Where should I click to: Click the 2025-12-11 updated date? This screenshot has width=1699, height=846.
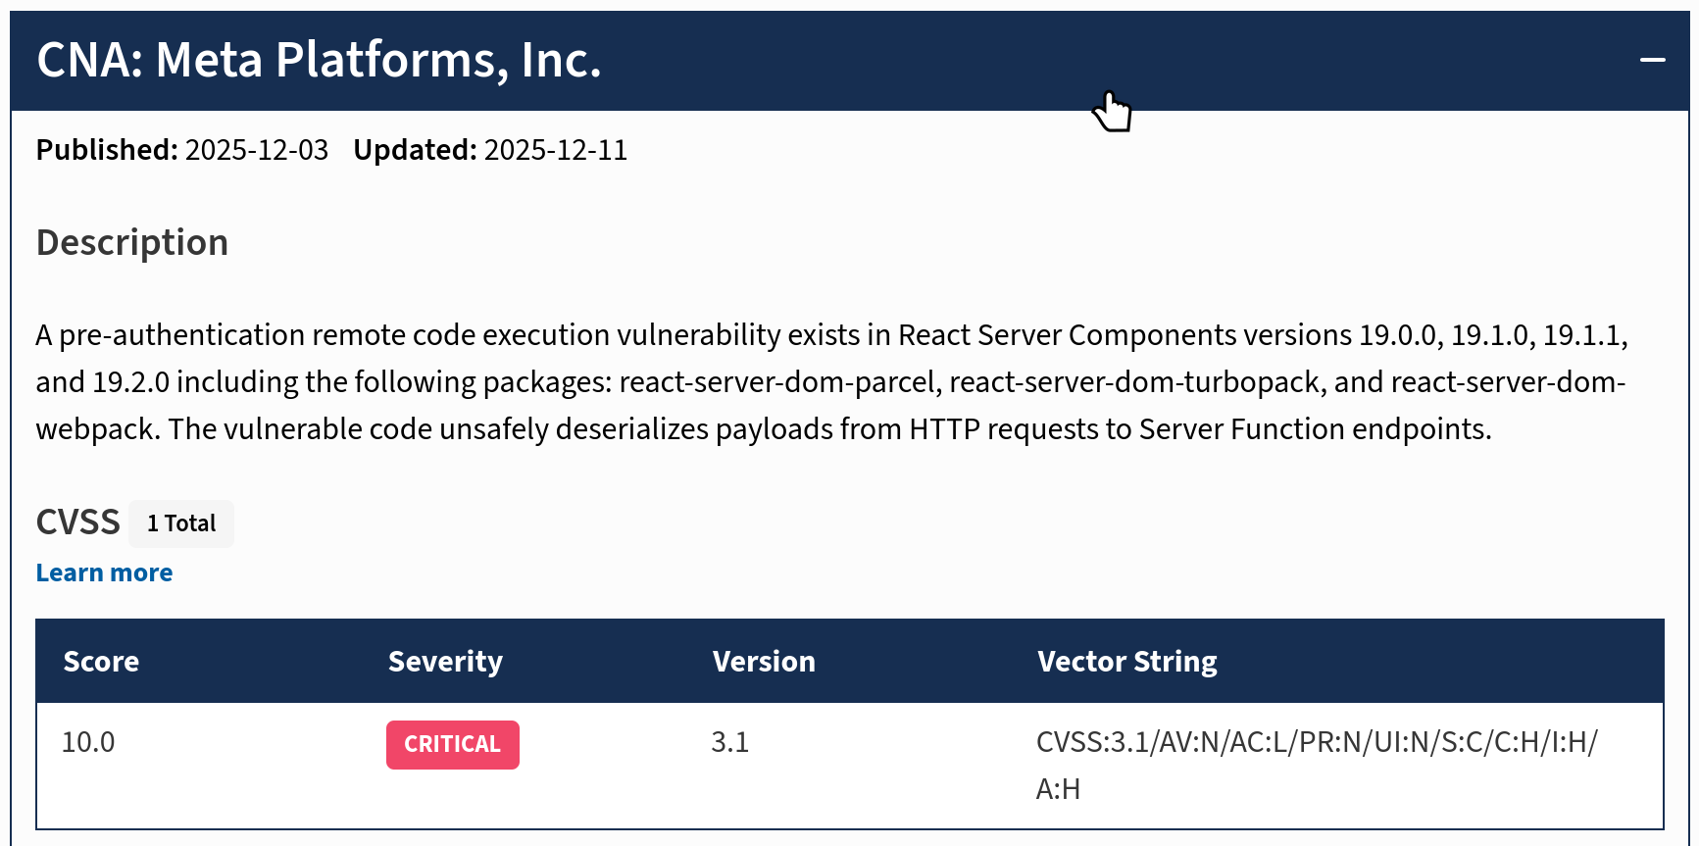click(556, 150)
